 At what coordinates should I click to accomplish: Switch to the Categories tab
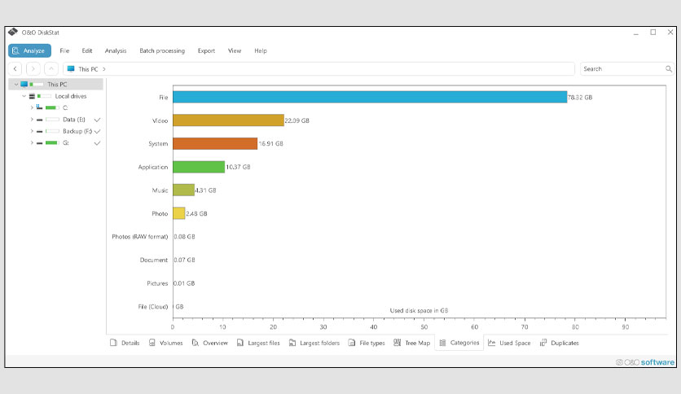pyautogui.click(x=459, y=343)
